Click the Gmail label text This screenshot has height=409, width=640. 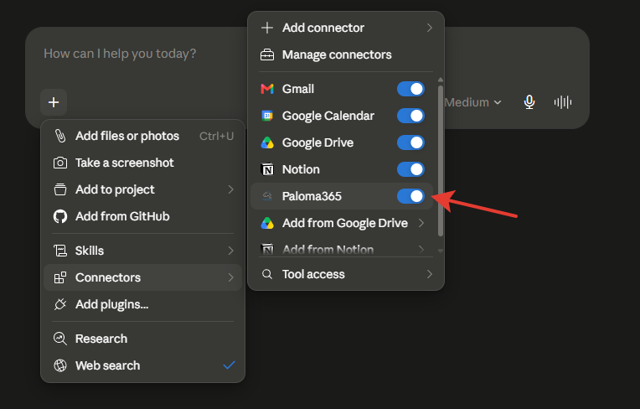pos(298,89)
